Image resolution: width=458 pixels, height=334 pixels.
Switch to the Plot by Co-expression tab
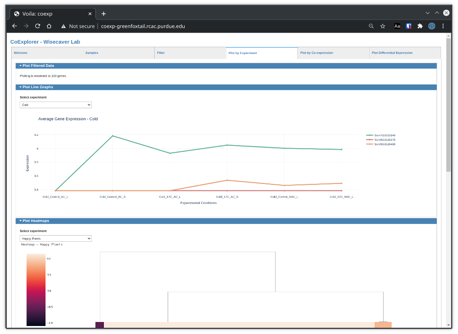(x=317, y=53)
